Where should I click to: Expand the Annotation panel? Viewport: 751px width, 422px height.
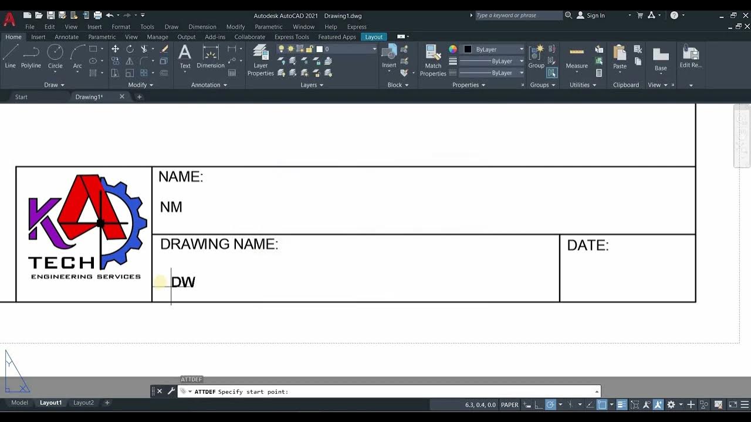209,85
